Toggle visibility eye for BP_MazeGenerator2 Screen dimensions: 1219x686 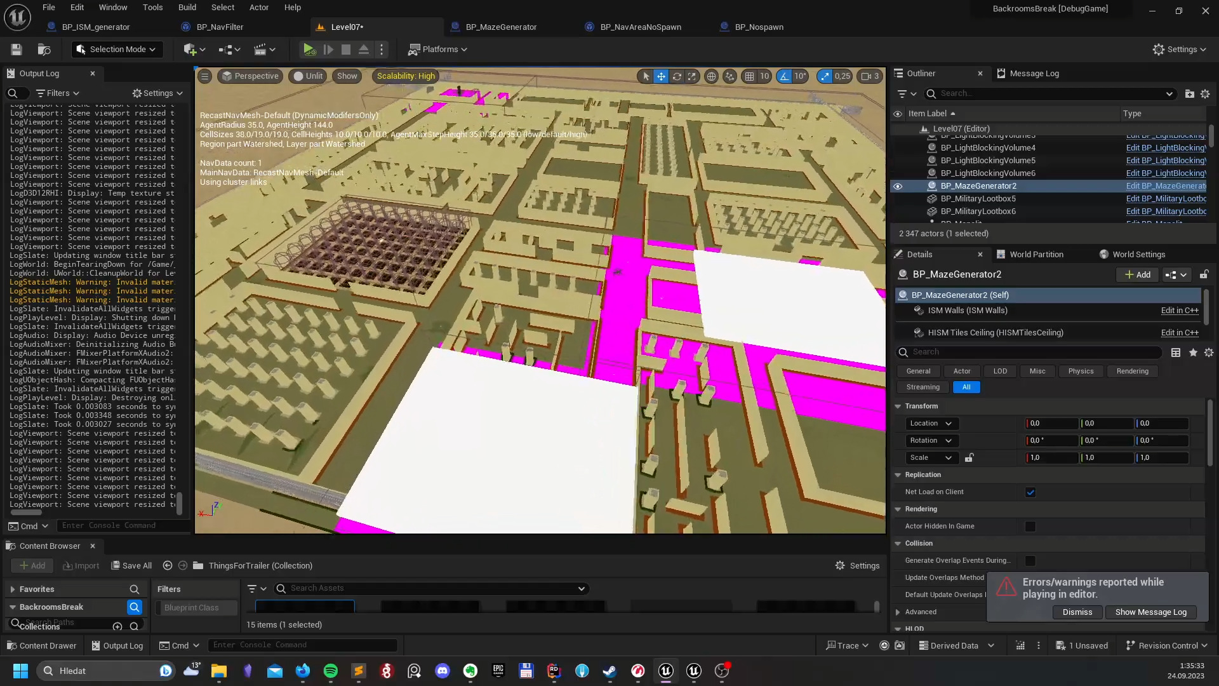897,186
